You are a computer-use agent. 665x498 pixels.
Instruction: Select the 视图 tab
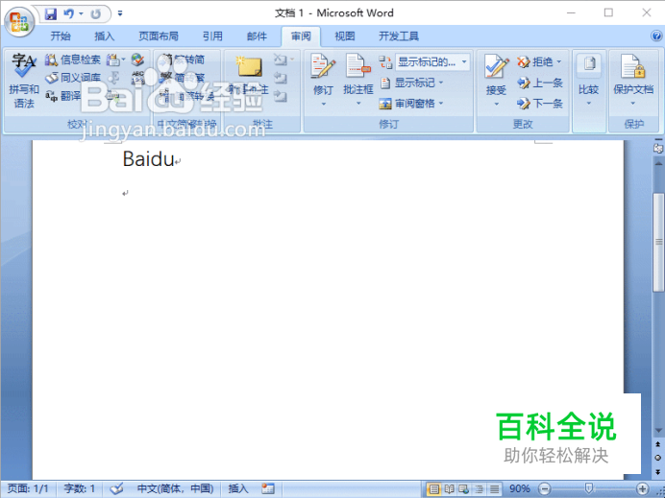point(345,36)
